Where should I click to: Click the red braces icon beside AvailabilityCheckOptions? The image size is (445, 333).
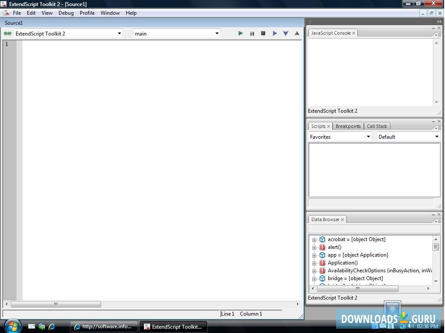coord(322,271)
